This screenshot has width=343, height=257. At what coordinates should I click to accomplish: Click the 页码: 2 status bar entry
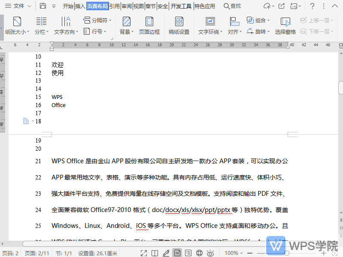point(10,253)
